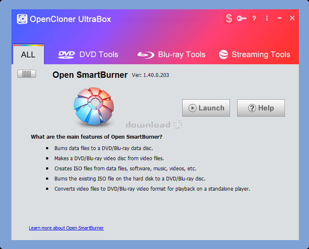Click the Open SmartBurner disc icon
Image resolution: width=309 pixels, height=249 pixels.
click(94, 106)
